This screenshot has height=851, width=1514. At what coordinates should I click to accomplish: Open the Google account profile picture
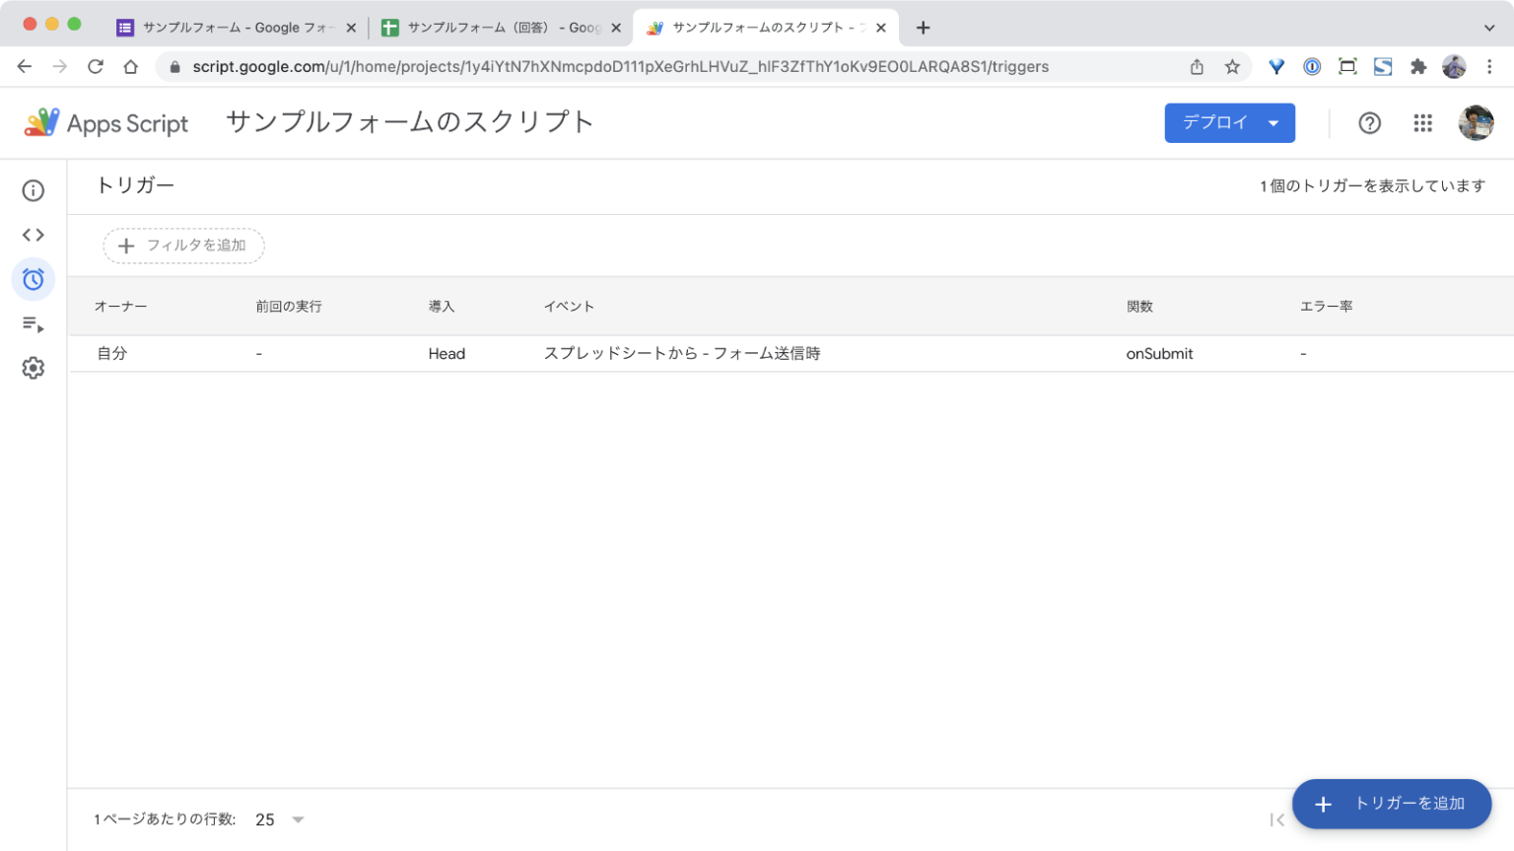(x=1475, y=123)
